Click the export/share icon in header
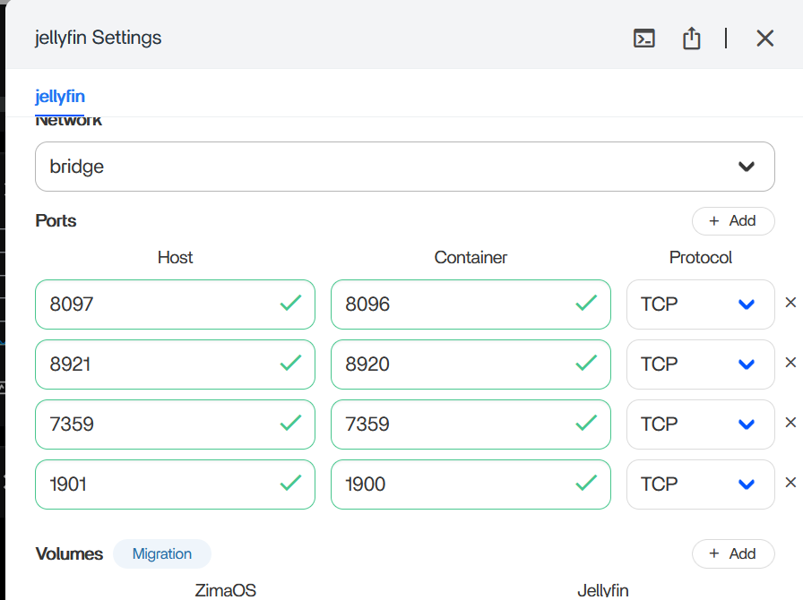This screenshot has width=803, height=600. click(691, 39)
